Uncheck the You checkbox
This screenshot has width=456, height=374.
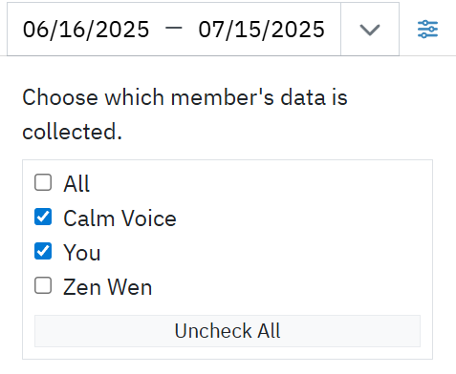pos(43,251)
